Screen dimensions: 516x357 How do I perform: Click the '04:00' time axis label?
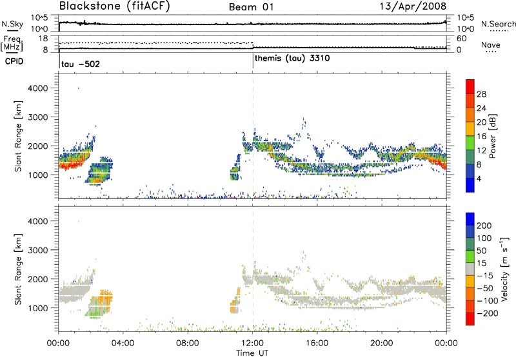pos(123,343)
